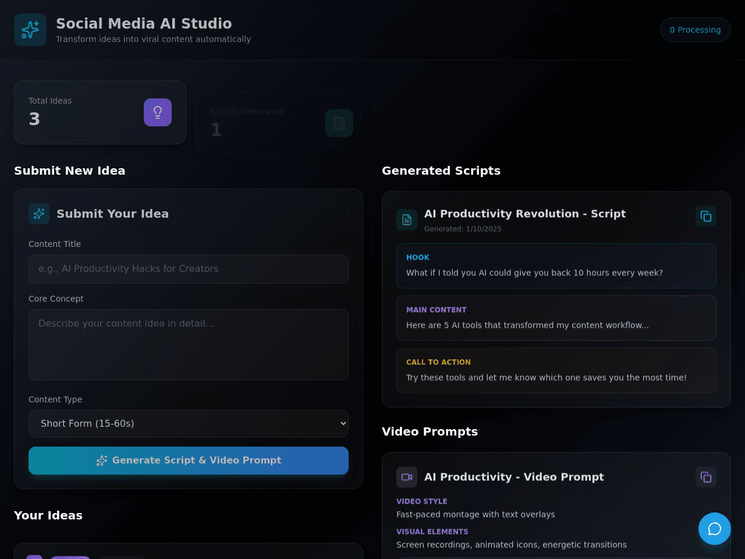Image resolution: width=745 pixels, height=559 pixels.
Task: Click 'Fast-paced montage with text overlays' text
Action: [476, 514]
